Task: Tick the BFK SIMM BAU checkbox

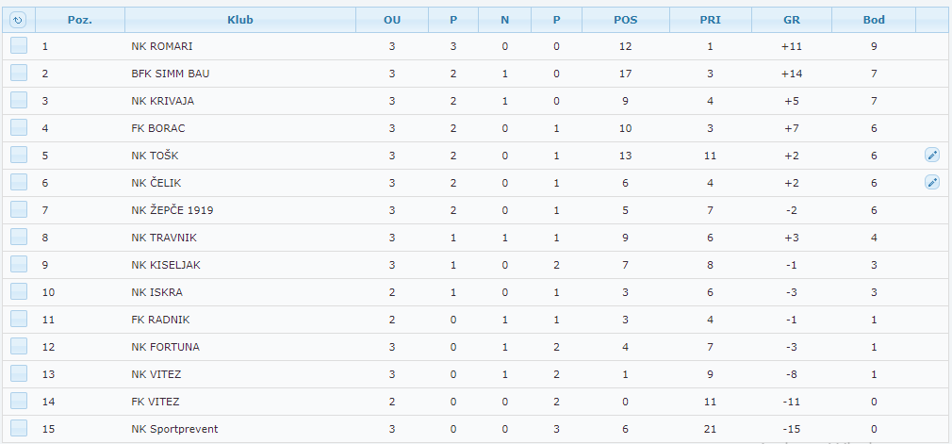Action: tap(19, 74)
